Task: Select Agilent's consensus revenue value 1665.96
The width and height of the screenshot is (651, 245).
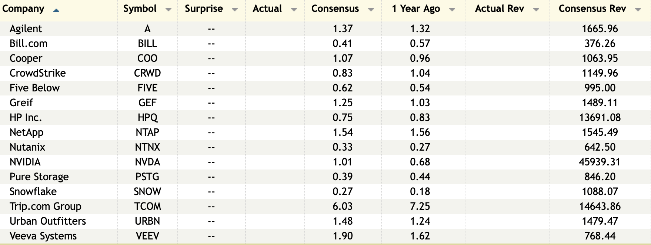Action: pos(600,29)
